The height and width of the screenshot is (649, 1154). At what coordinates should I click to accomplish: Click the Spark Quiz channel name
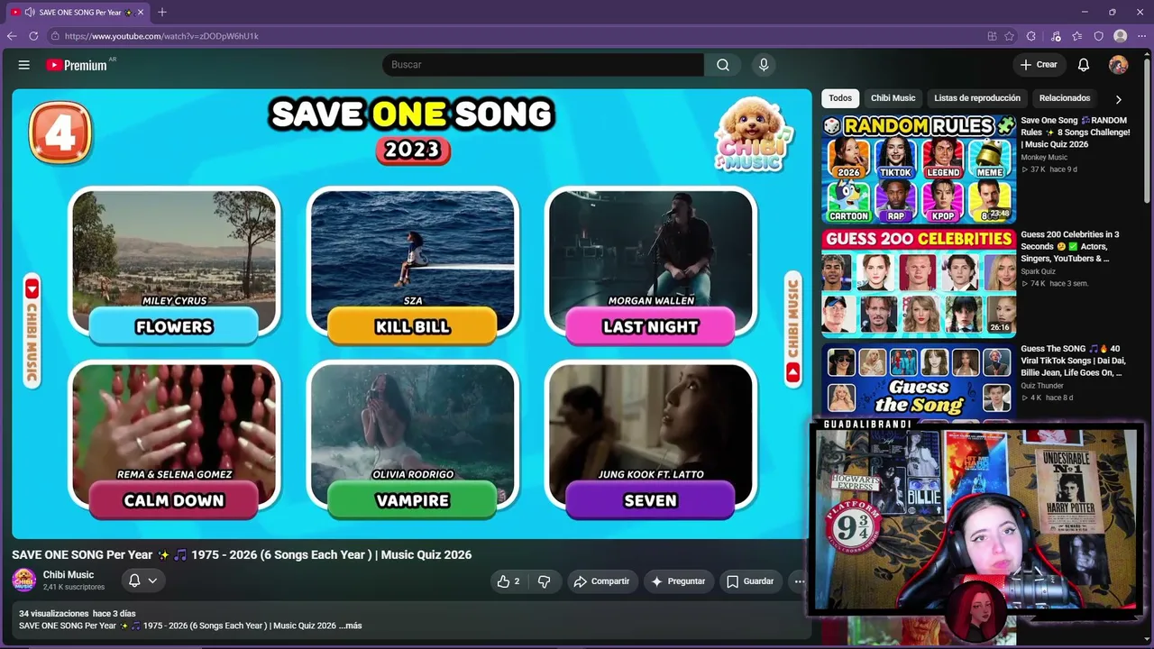[x=1038, y=271]
